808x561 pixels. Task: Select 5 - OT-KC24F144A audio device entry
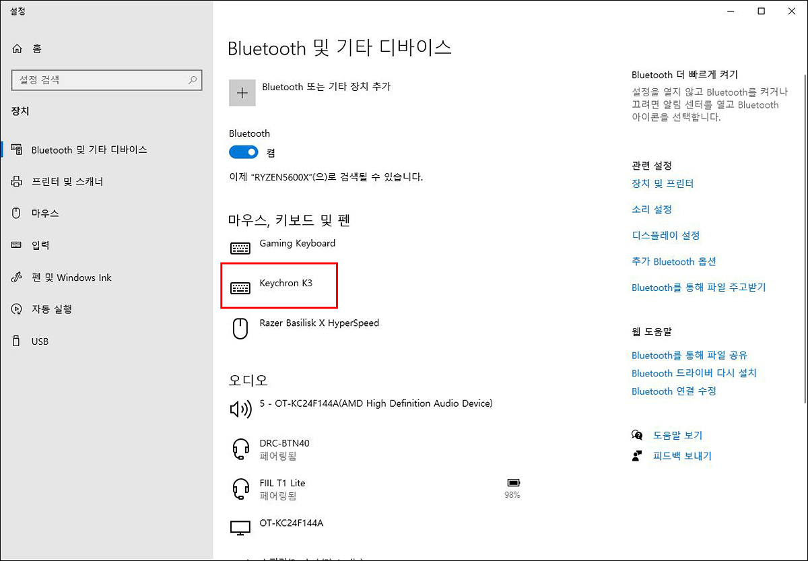tap(376, 403)
